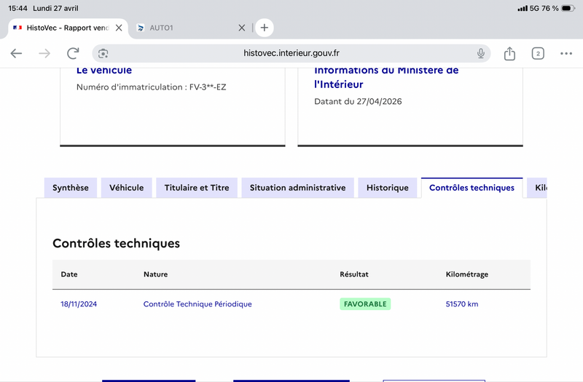Open the share sheet icon
The height and width of the screenshot is (382, 583).
pyautogui.click(x=509, y=53)
